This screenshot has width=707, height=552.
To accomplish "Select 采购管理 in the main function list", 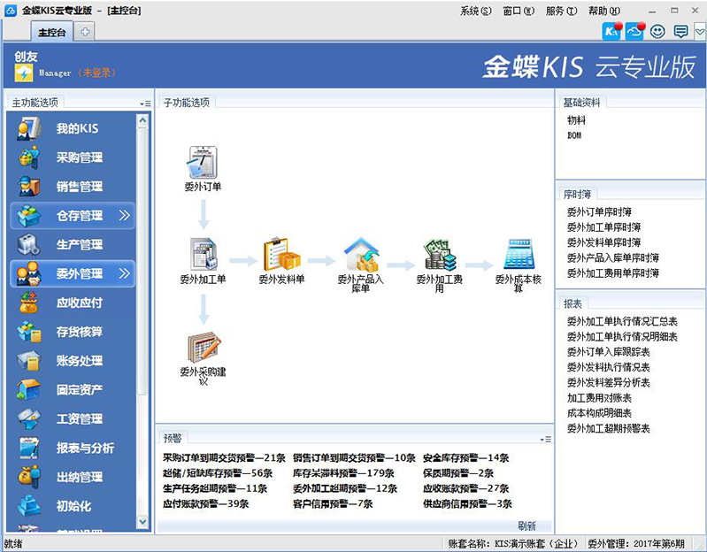I will (x=79, y=157).
